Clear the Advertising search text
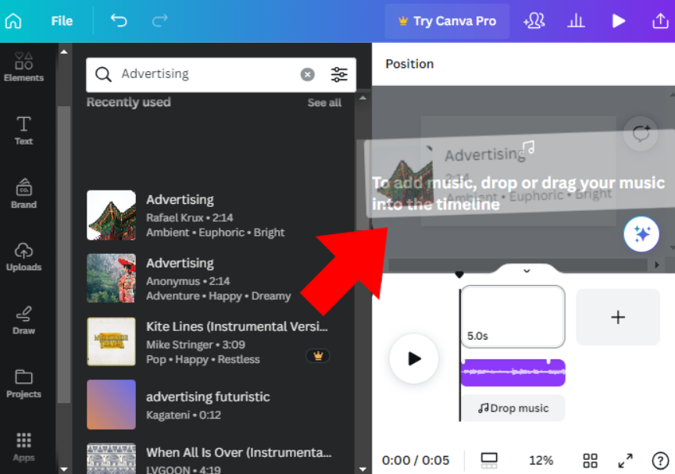Viewport: 675px width, 474px height. pyautogui.click(x=307, y=74)
